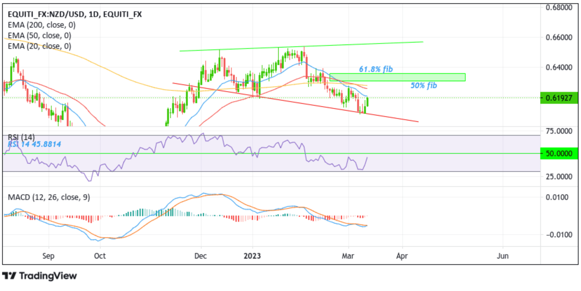The width and height of the screenshot is (581, 291).
Task: Click the Oct date label
Action: [x=100, y=256]
